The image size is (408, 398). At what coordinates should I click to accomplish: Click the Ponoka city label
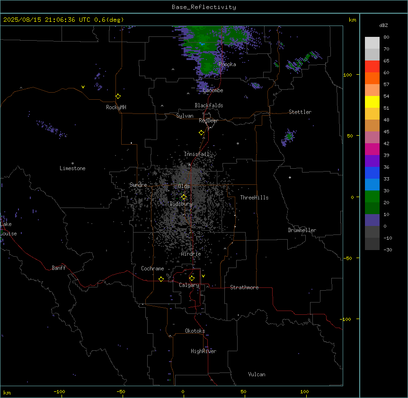[227, 64]
